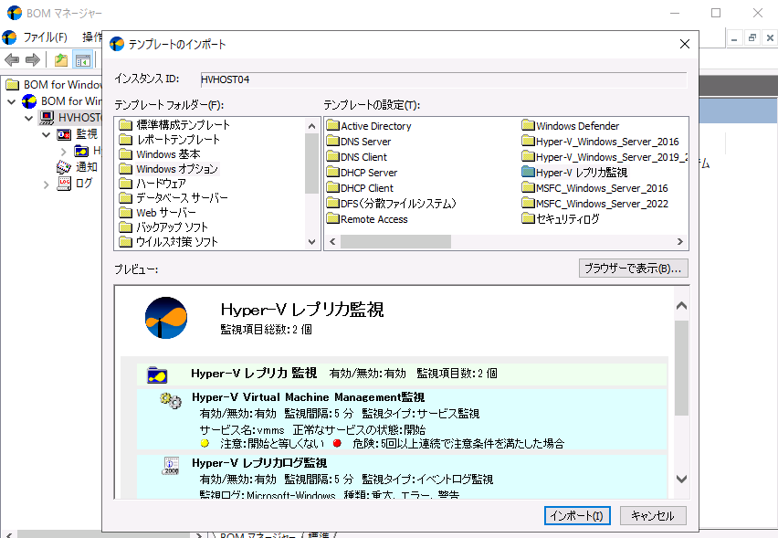Collapse the HVHOST node in the tree

(x=29, y=118)
